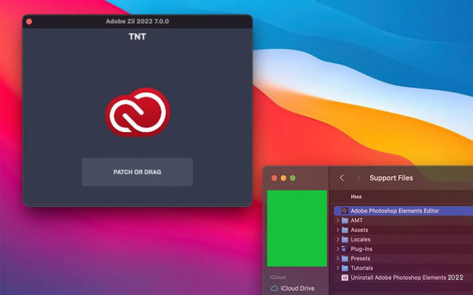Go forward in Finder with right arrow
Image resolution: width=473 pixels, height=295 pixels.
358,178
